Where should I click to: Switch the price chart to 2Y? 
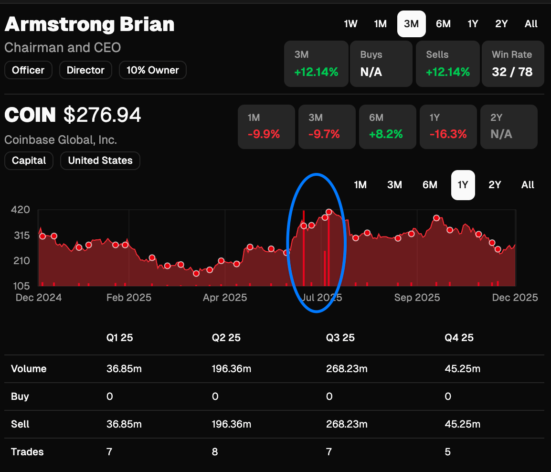click(495, 185)
